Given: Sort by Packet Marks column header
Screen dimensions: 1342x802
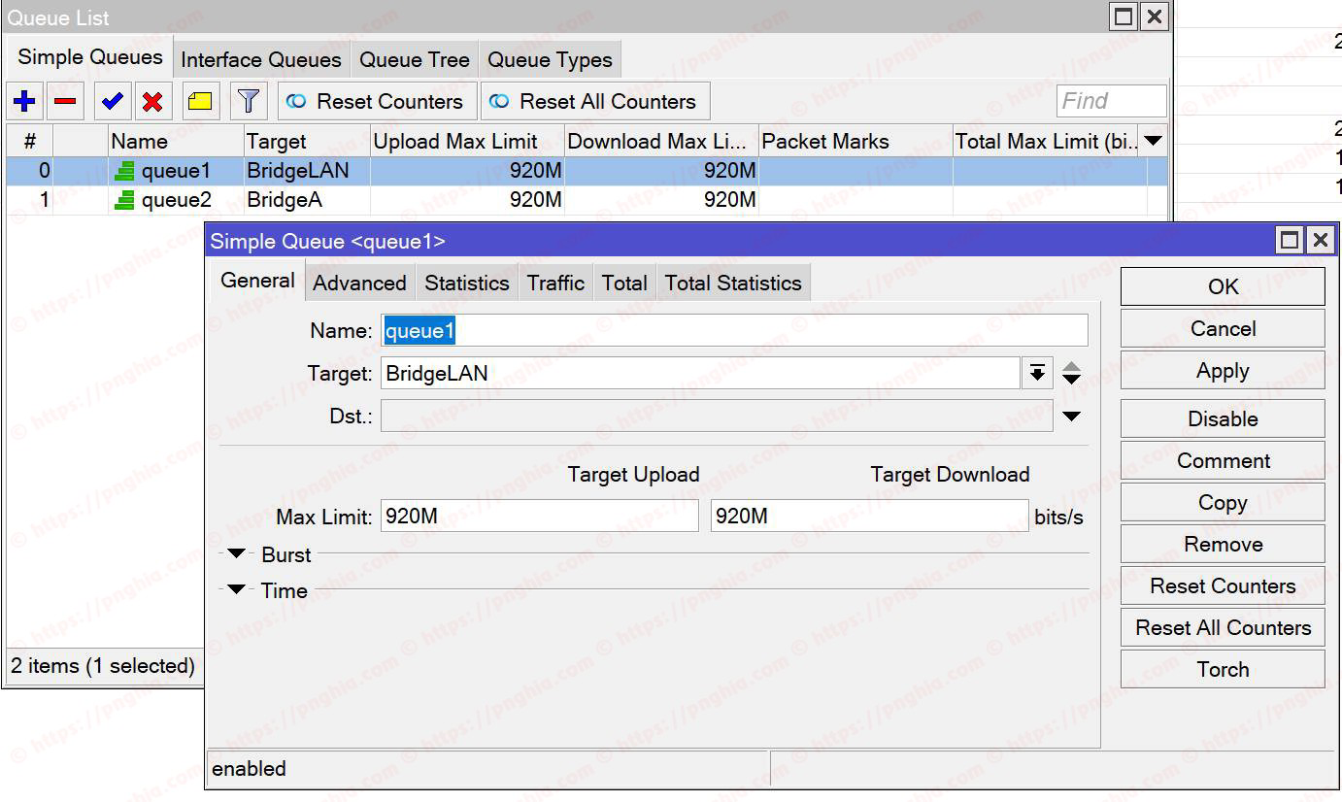Looking at the screenshot, I should [855, 141].
